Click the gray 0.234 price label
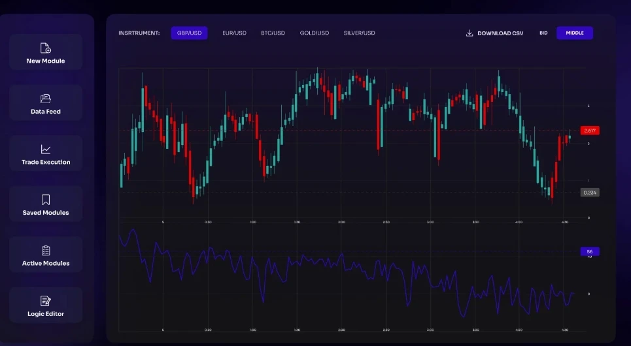The height and width of the screenshot is (346, 631). [x=589, y=193]
